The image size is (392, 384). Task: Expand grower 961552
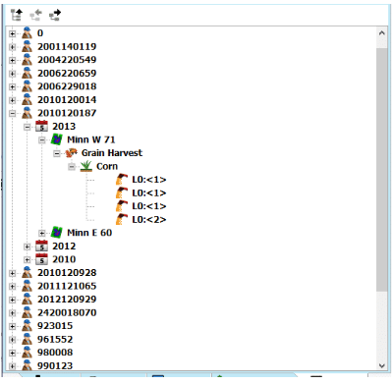coord(12,340)
